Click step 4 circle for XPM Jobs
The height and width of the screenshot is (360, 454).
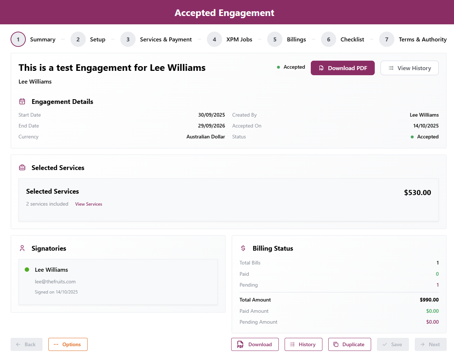[214, 39]
